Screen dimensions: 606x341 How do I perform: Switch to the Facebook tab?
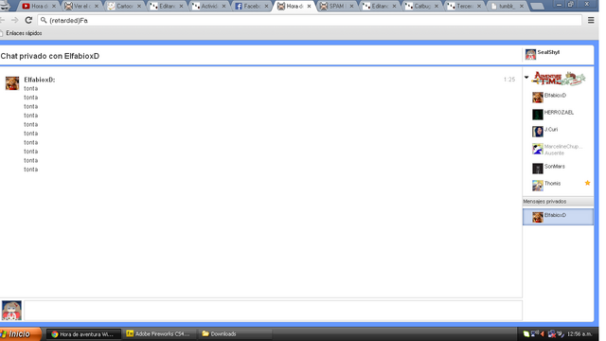pyautogui.click(x=250, y=7)
